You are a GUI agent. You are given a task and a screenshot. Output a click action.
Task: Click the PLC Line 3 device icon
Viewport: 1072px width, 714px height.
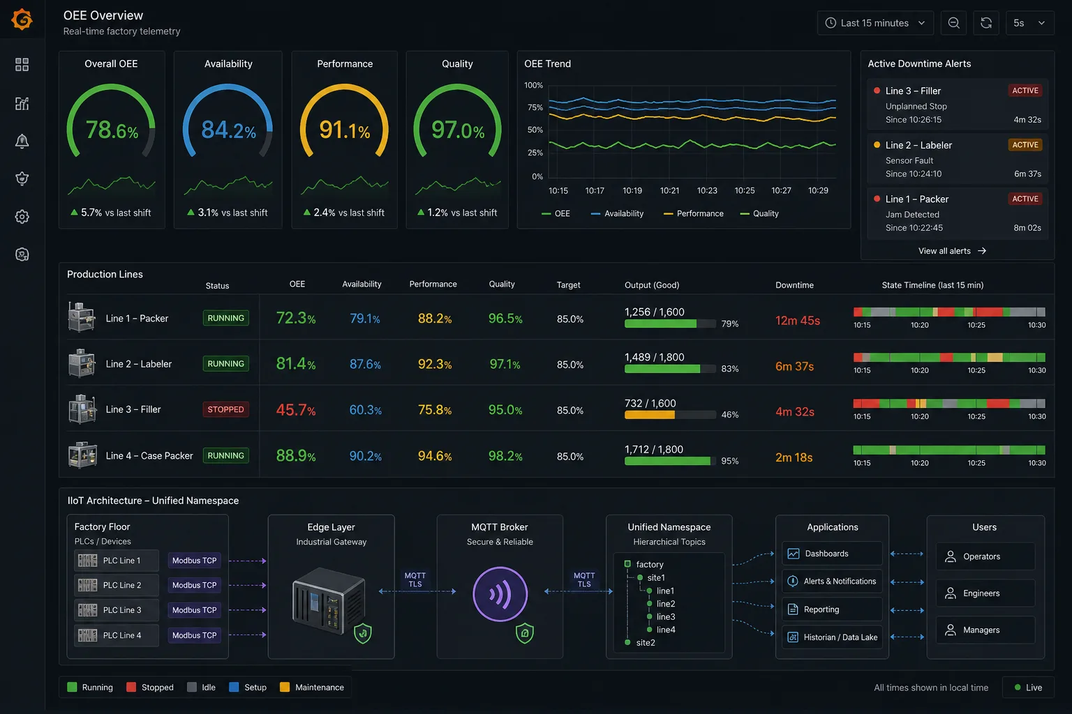click(88, 610)
